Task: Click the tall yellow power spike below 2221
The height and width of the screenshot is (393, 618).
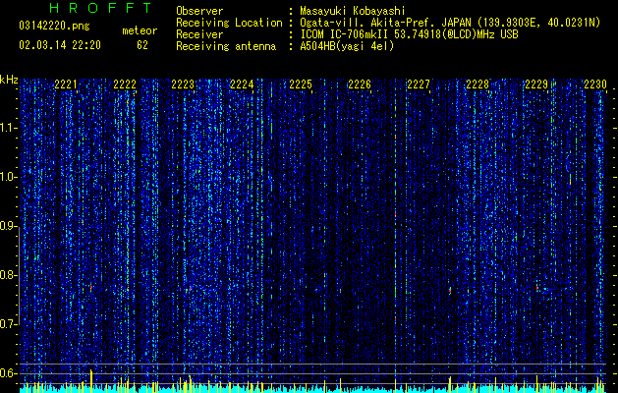Action: [x=91, y=381]
